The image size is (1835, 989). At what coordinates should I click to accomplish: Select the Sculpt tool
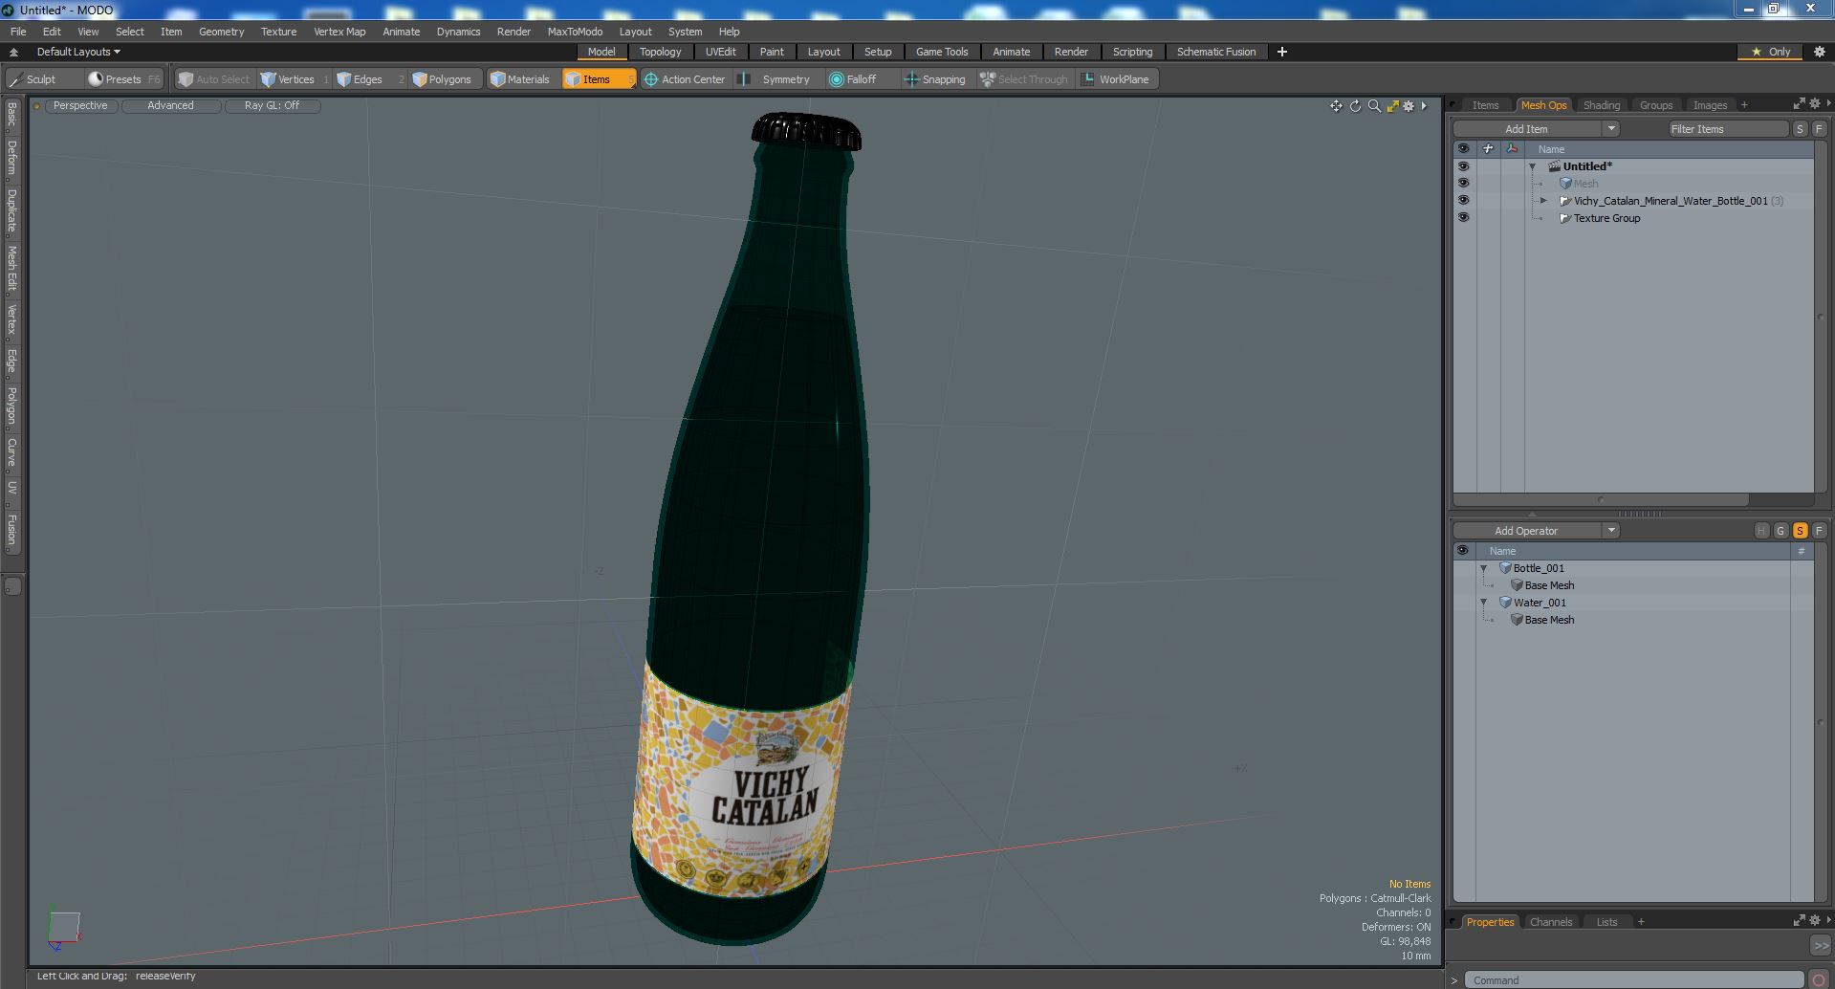(x=33, y=79)
